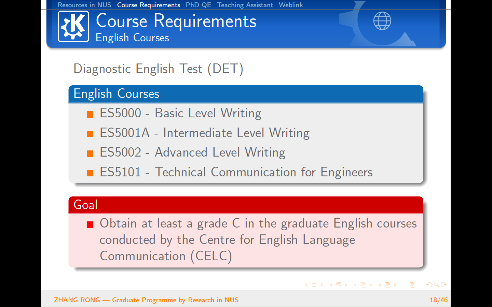Select the Course Requirements section
This screenshot has height=307, width=492.
point(148,5)
